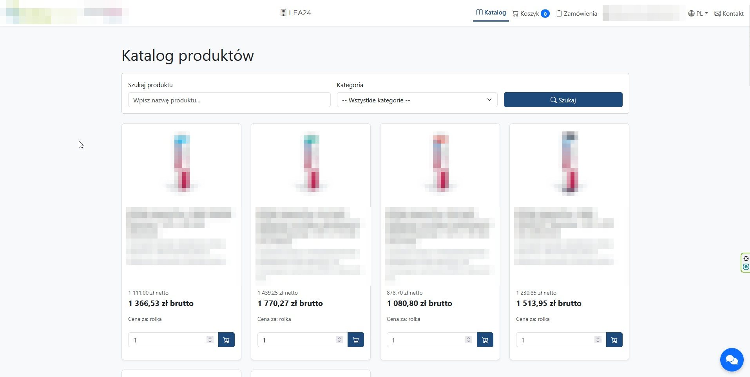The image size is (750, 377).
Task: Click quantity field of 1 366,53 zł product
Action: [x=173, y=340]
